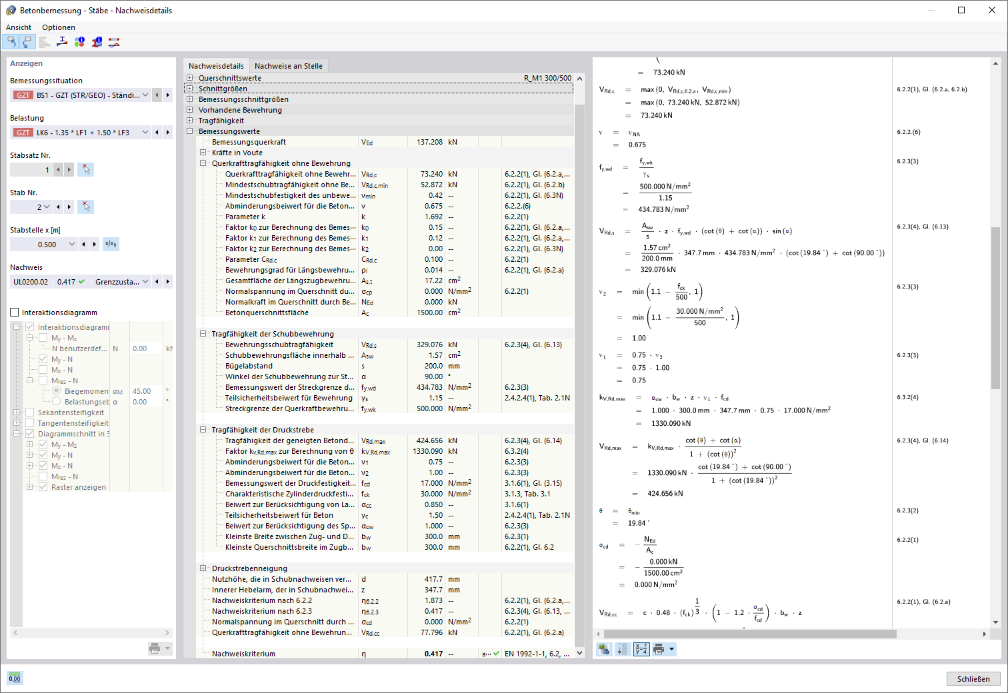Image resolution: width=1008 pixels, height=693 pixels.
Task: Toggle the Tangentensteifigkeit checkbox
Action: pyautogui.click(x=29, y=423)
